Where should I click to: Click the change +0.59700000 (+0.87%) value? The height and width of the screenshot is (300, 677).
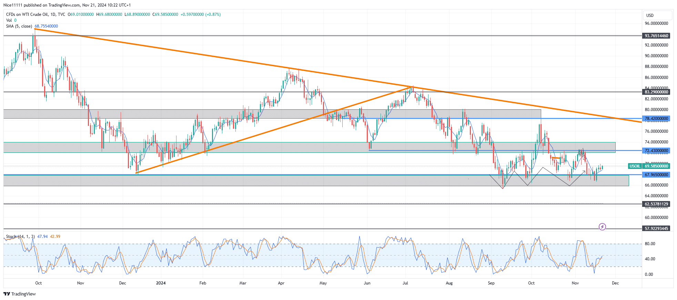[201, 14]
